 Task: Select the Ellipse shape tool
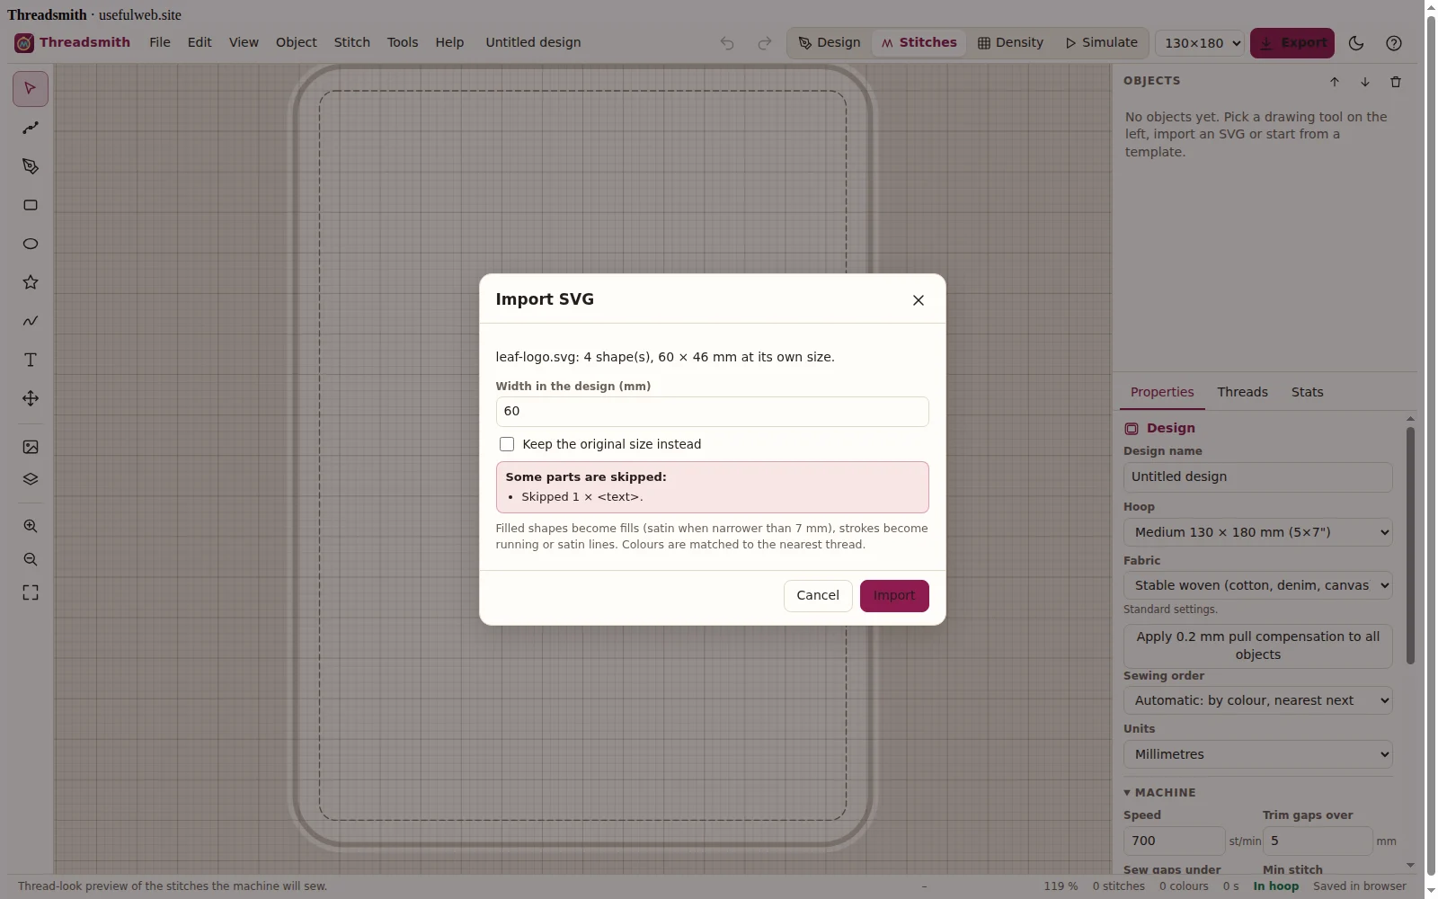click(31, 244)
